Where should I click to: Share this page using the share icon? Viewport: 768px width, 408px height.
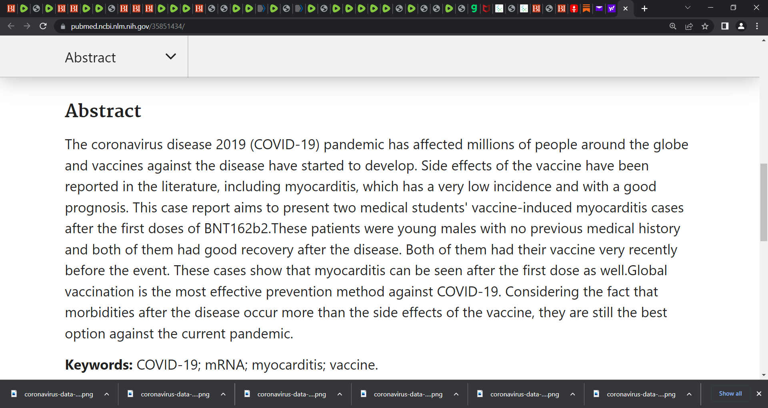pyautogui.click(x=689, y=26)
